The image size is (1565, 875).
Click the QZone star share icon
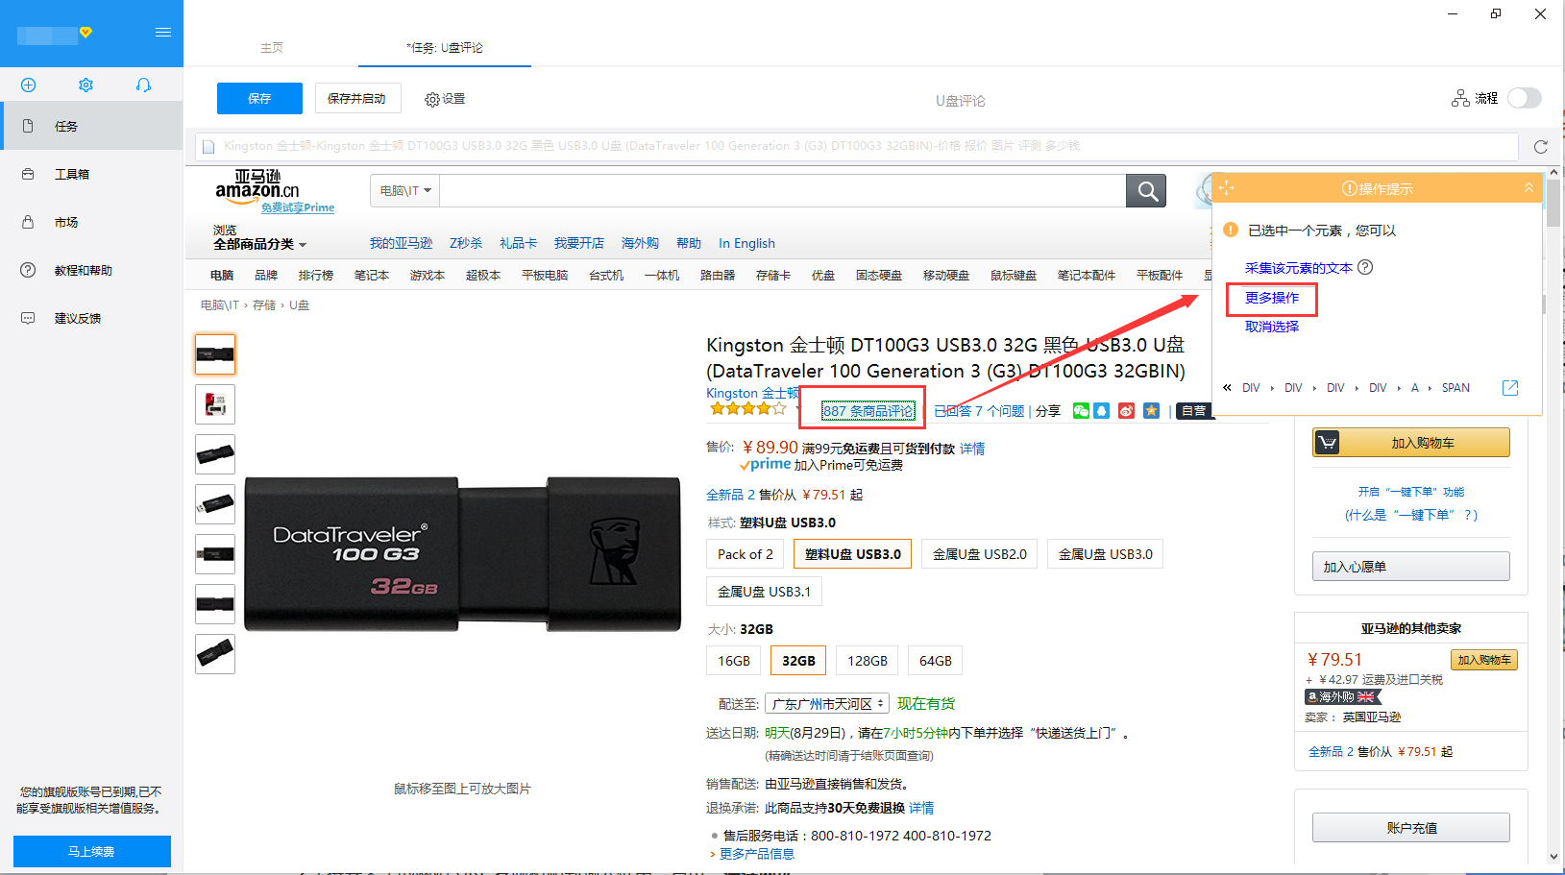tap(1151, 411)
